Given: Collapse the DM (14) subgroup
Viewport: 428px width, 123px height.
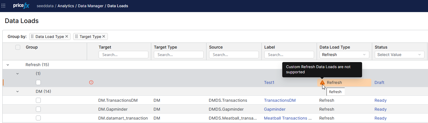Looking at the screenshot, I should click(17, 91).
